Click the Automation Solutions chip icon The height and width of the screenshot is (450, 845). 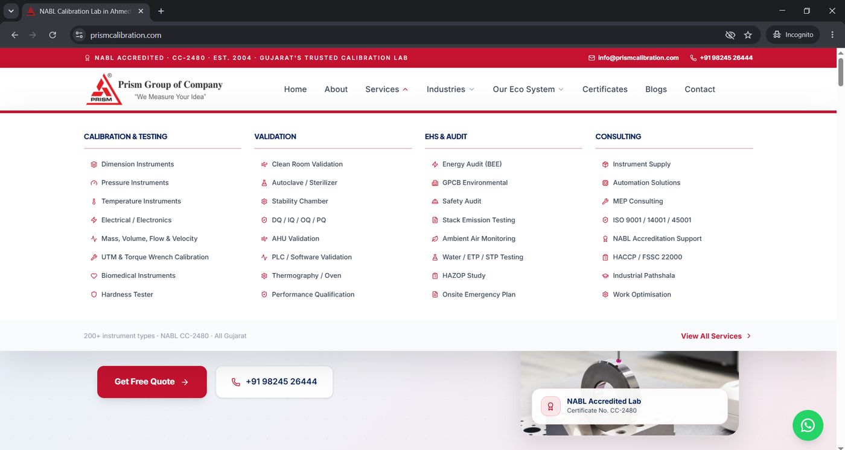605,183
